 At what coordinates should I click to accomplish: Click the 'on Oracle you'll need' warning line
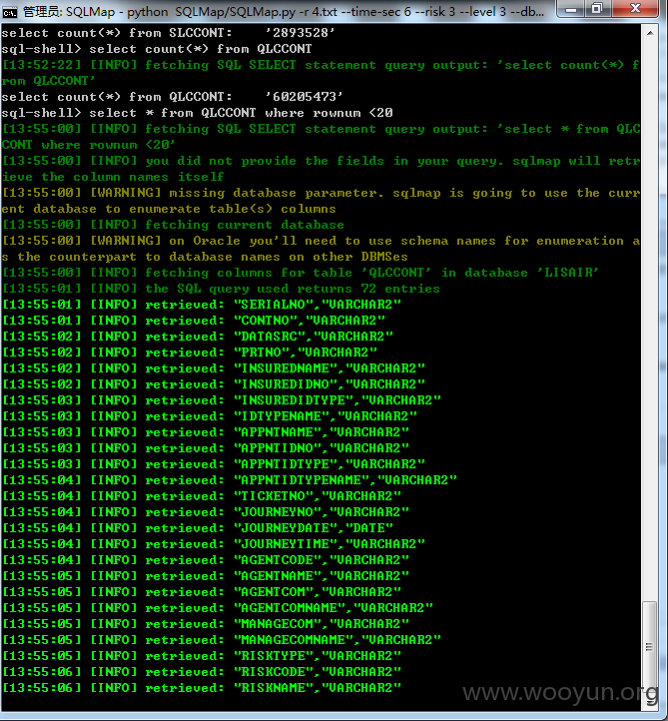[x=321, y=249]
